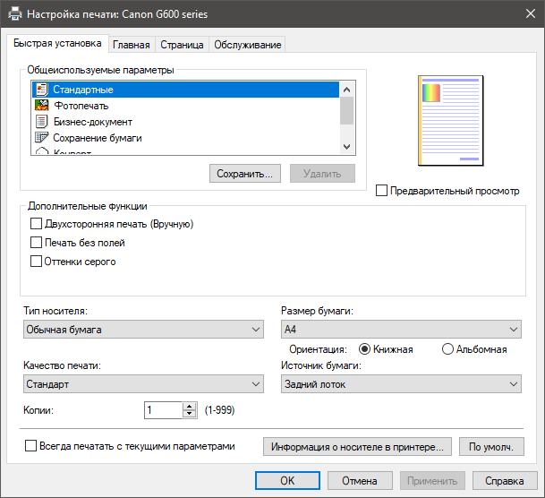545x498 pixels.
Task: Switch to the Обслуживание tab
Action: point(248,45)
